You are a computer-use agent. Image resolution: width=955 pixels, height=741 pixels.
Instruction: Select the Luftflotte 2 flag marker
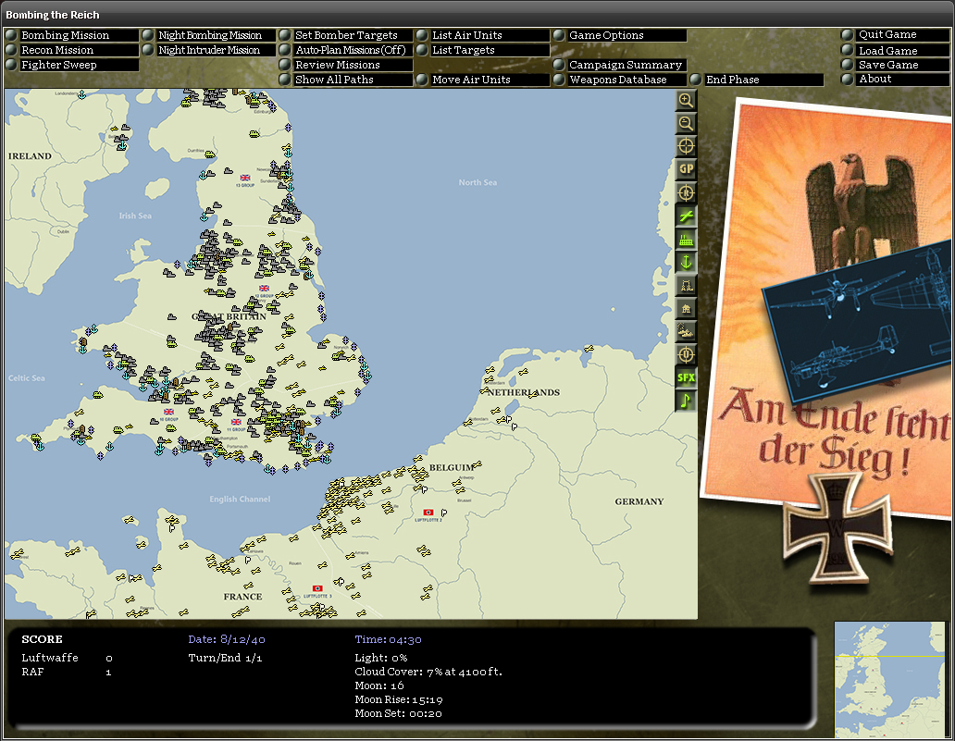[x=428, y=513]
